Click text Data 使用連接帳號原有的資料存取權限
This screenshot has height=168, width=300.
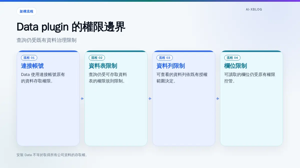point(43,78)
